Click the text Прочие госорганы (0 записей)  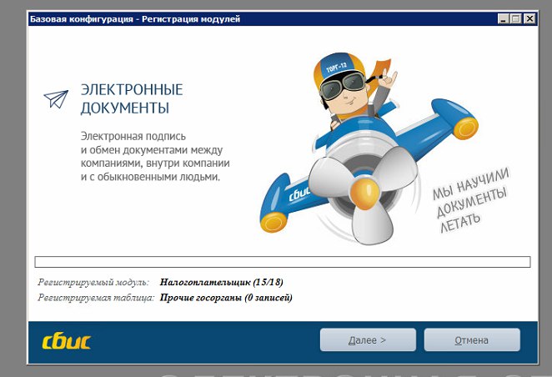click(x=226, y=298)
